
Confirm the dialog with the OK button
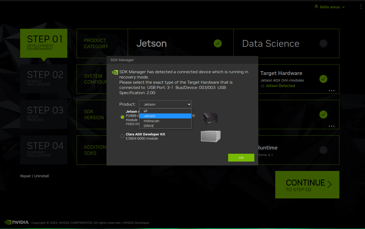[x=241, y=158]
